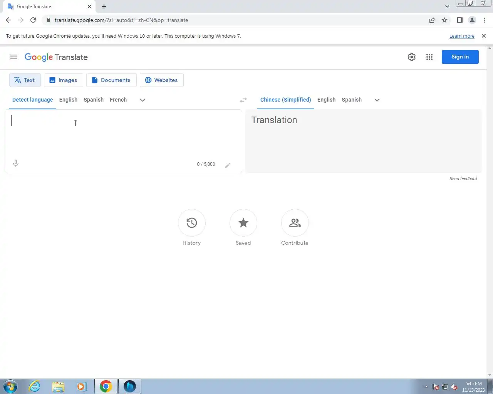This screenshot has width=493, height=394.
Task: Share this page from address bar
Action: (x=432, y=20)
